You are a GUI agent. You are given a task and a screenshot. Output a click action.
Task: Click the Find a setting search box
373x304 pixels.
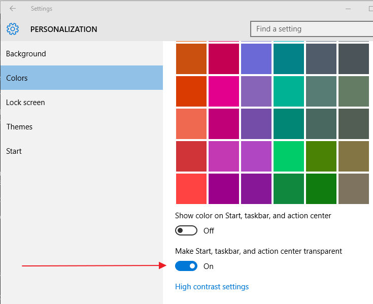pyautogui.click(x=312, y=29)
